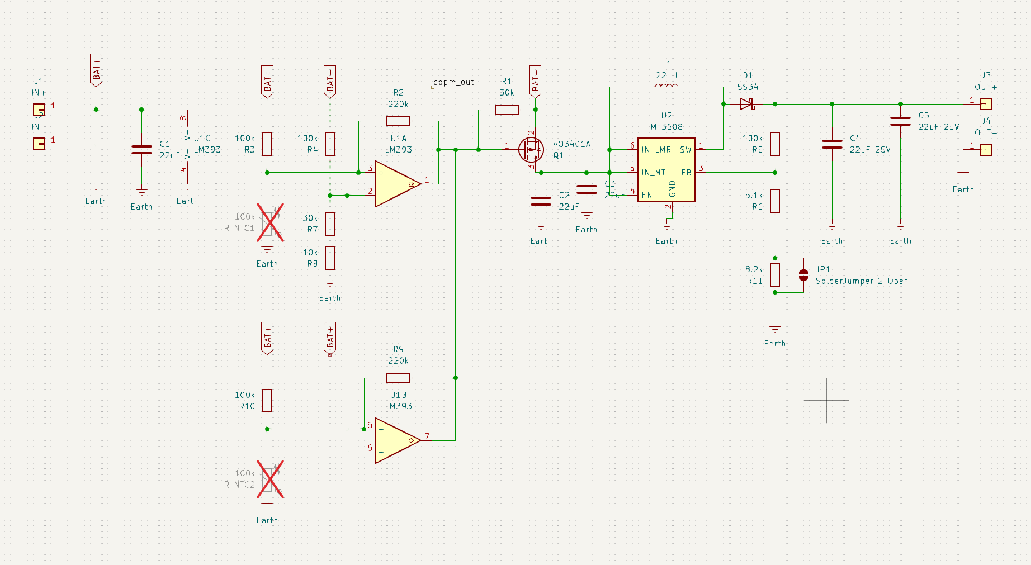Screen dimensions: 1031x565
Task: Select the SS34 diode D1 symbol
Action: click(747, 104)
